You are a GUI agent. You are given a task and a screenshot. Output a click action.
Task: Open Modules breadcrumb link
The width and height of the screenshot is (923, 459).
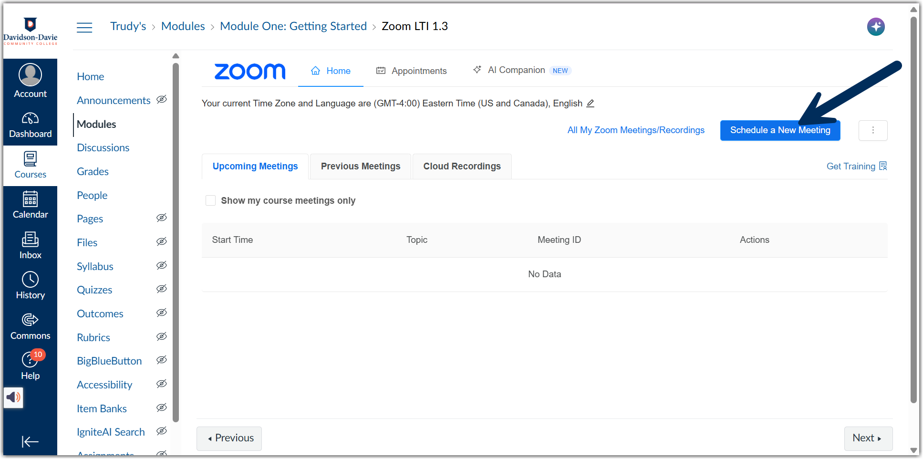coord(183,26)
